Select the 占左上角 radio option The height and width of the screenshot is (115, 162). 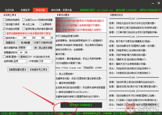tap(24, 24)
